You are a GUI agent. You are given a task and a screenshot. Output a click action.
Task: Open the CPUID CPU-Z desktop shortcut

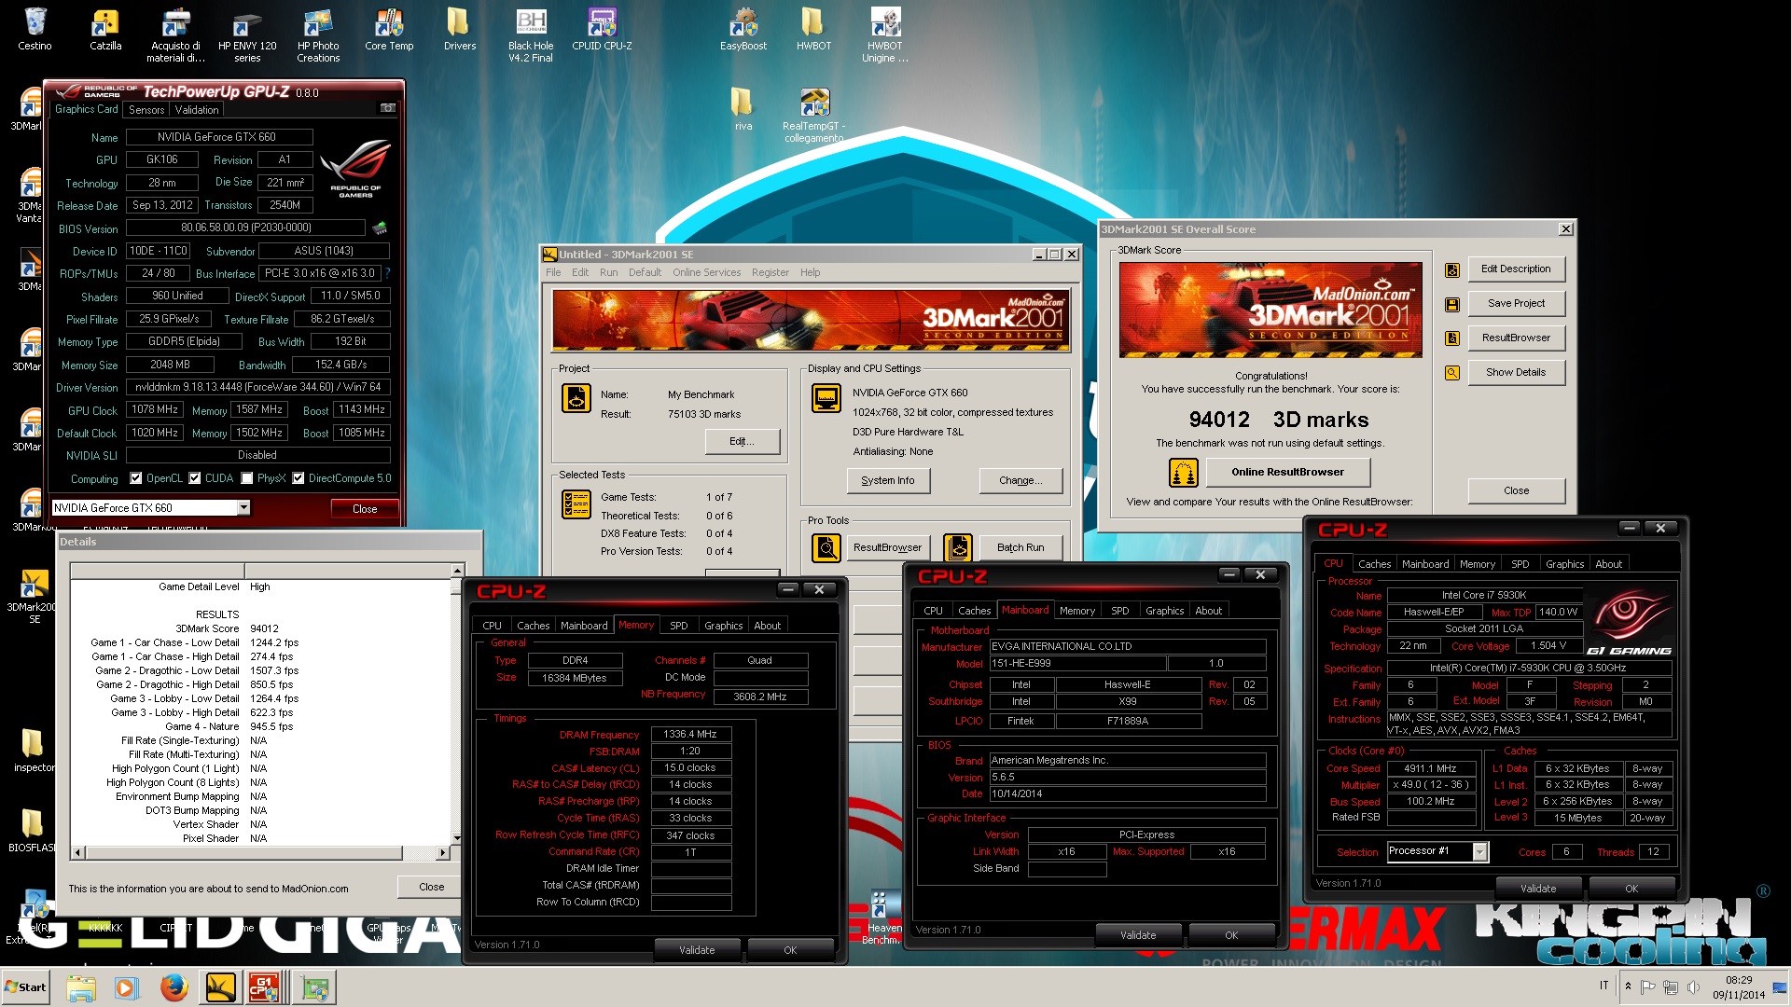pos(602,28)
